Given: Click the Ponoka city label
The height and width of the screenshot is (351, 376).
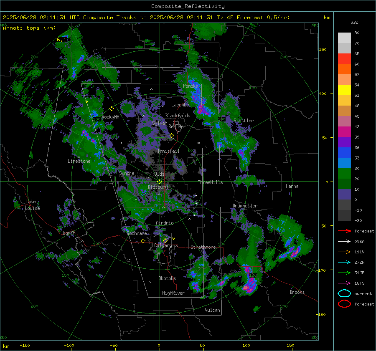Looking at the screenshot, I should pyautogui.click(x=191, y=86).
